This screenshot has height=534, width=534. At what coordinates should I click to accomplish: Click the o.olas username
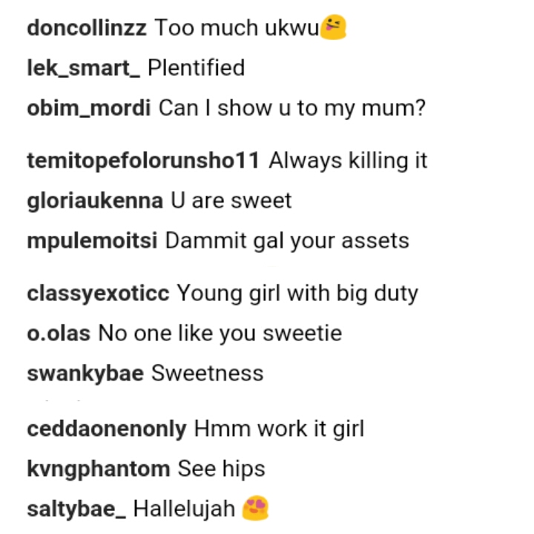(58, 334)
